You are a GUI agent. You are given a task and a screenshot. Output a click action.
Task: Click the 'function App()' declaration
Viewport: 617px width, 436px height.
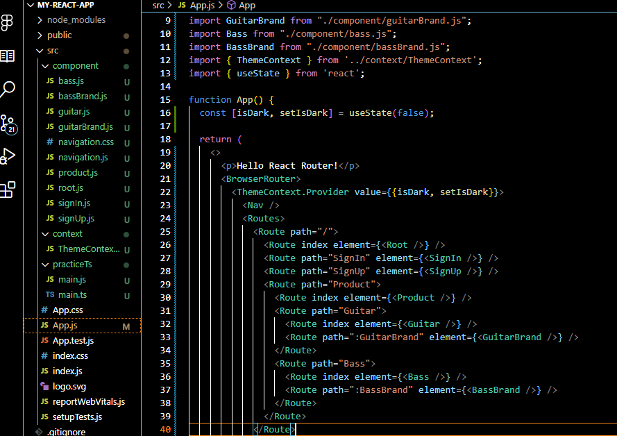pyautogui.click(x=226, y=100)
